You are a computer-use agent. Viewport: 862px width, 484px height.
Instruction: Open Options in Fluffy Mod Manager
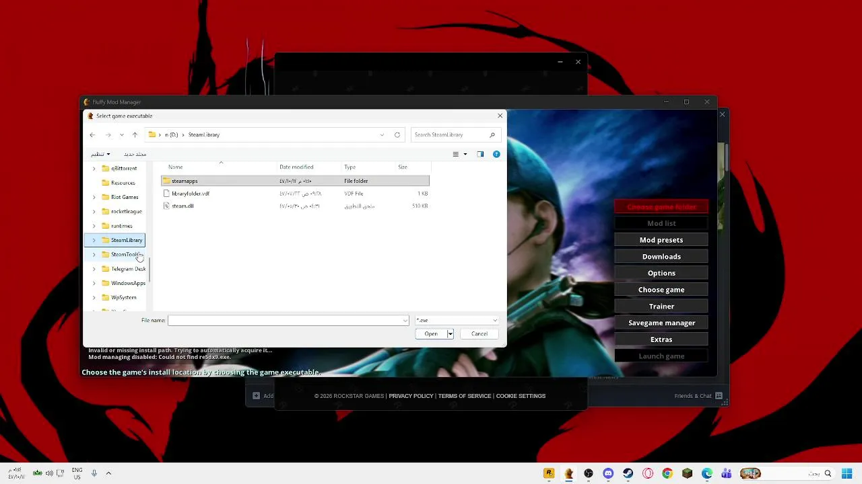661,274
